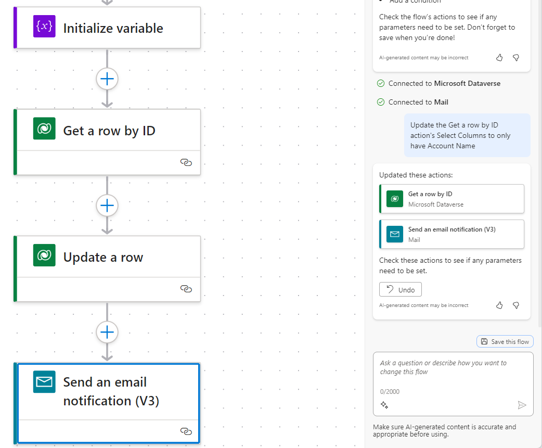Click the chain icon on the email notification card

186,431
